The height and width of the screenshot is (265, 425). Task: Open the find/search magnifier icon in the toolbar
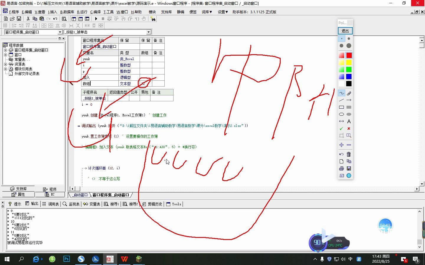[64, 19]
